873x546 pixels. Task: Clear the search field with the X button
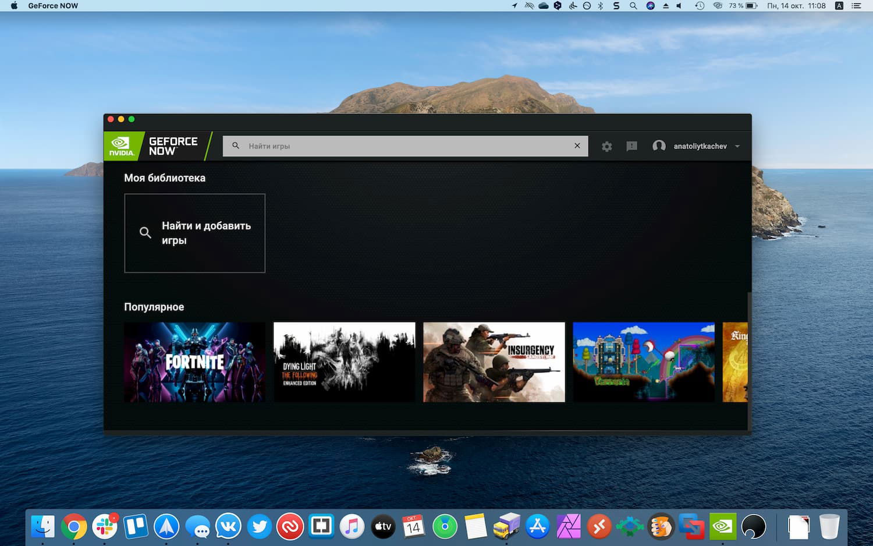(x=577, y=146)
